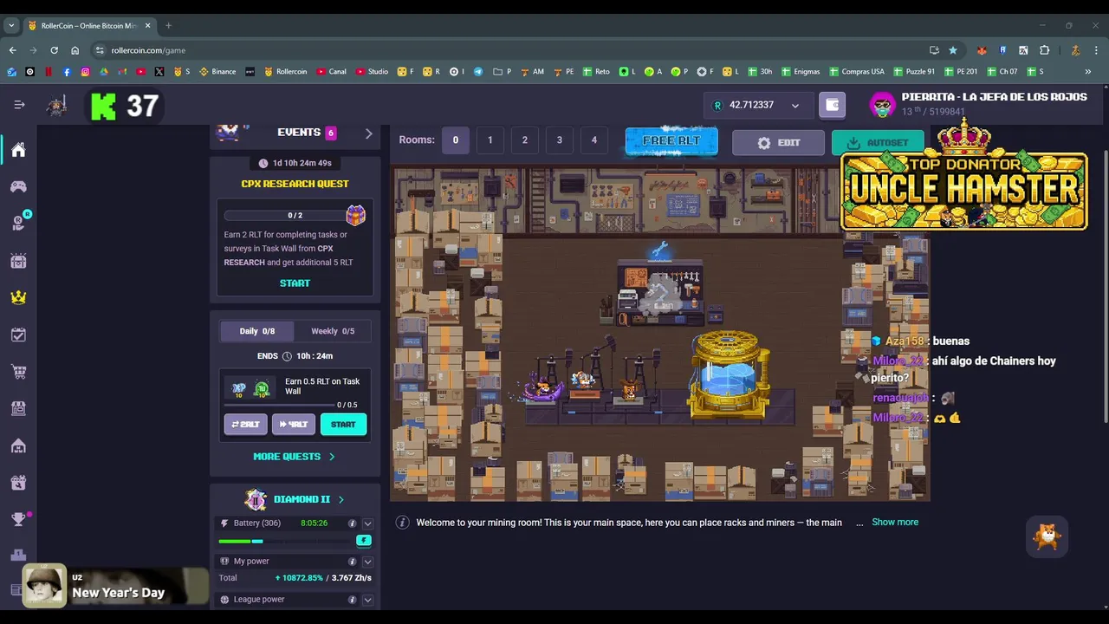Click the cyan START task wall button
This screenshot has height=624, width=1109.
pyautogui.click(x=343, y=425)
